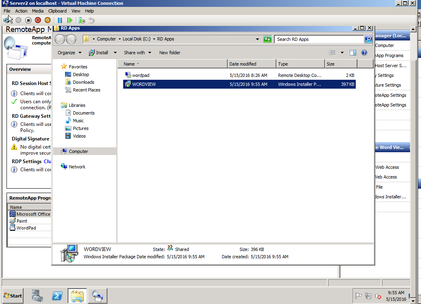Click the search magnifier icon
Image resolution: width=421 pixels, height=304 pixels.
(368, 39)
